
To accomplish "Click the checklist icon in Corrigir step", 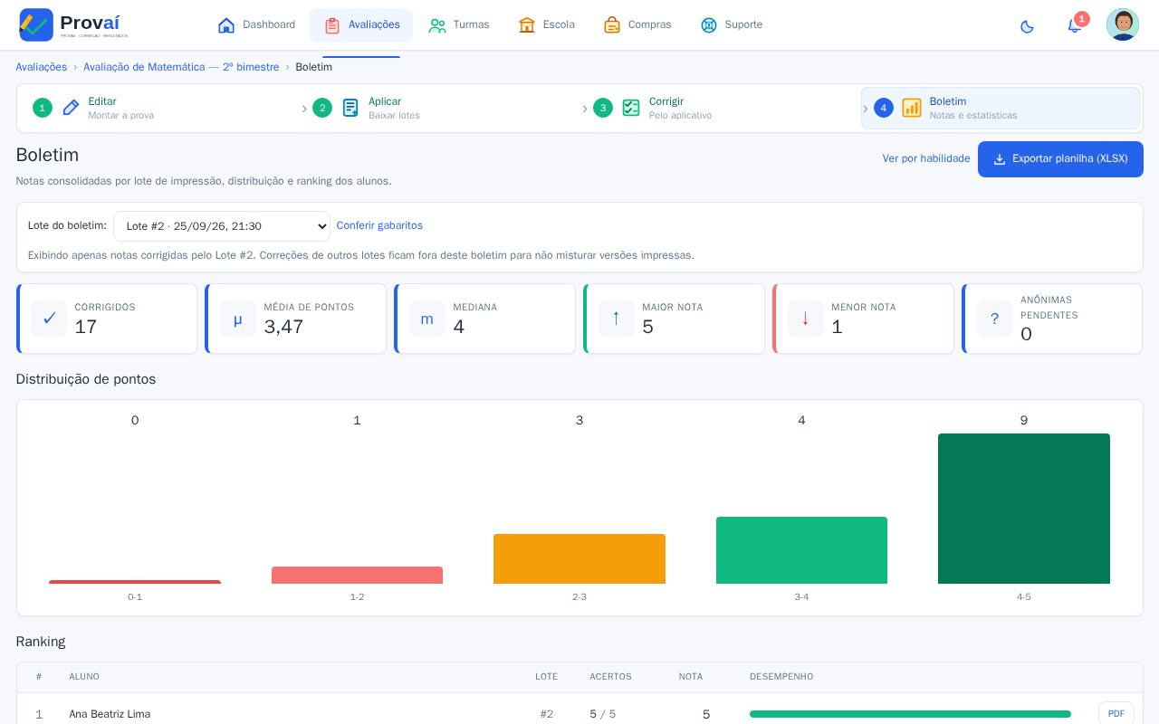I will [x=631, y=108].
